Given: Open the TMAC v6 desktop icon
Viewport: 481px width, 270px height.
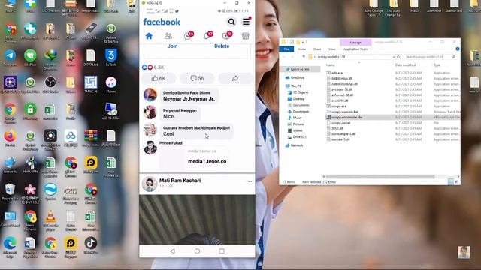Looking at the screenshot, I should coord(91,85).
